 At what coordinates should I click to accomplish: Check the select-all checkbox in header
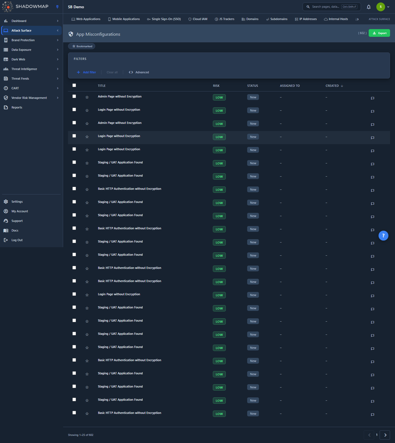(x=74, y=85)
